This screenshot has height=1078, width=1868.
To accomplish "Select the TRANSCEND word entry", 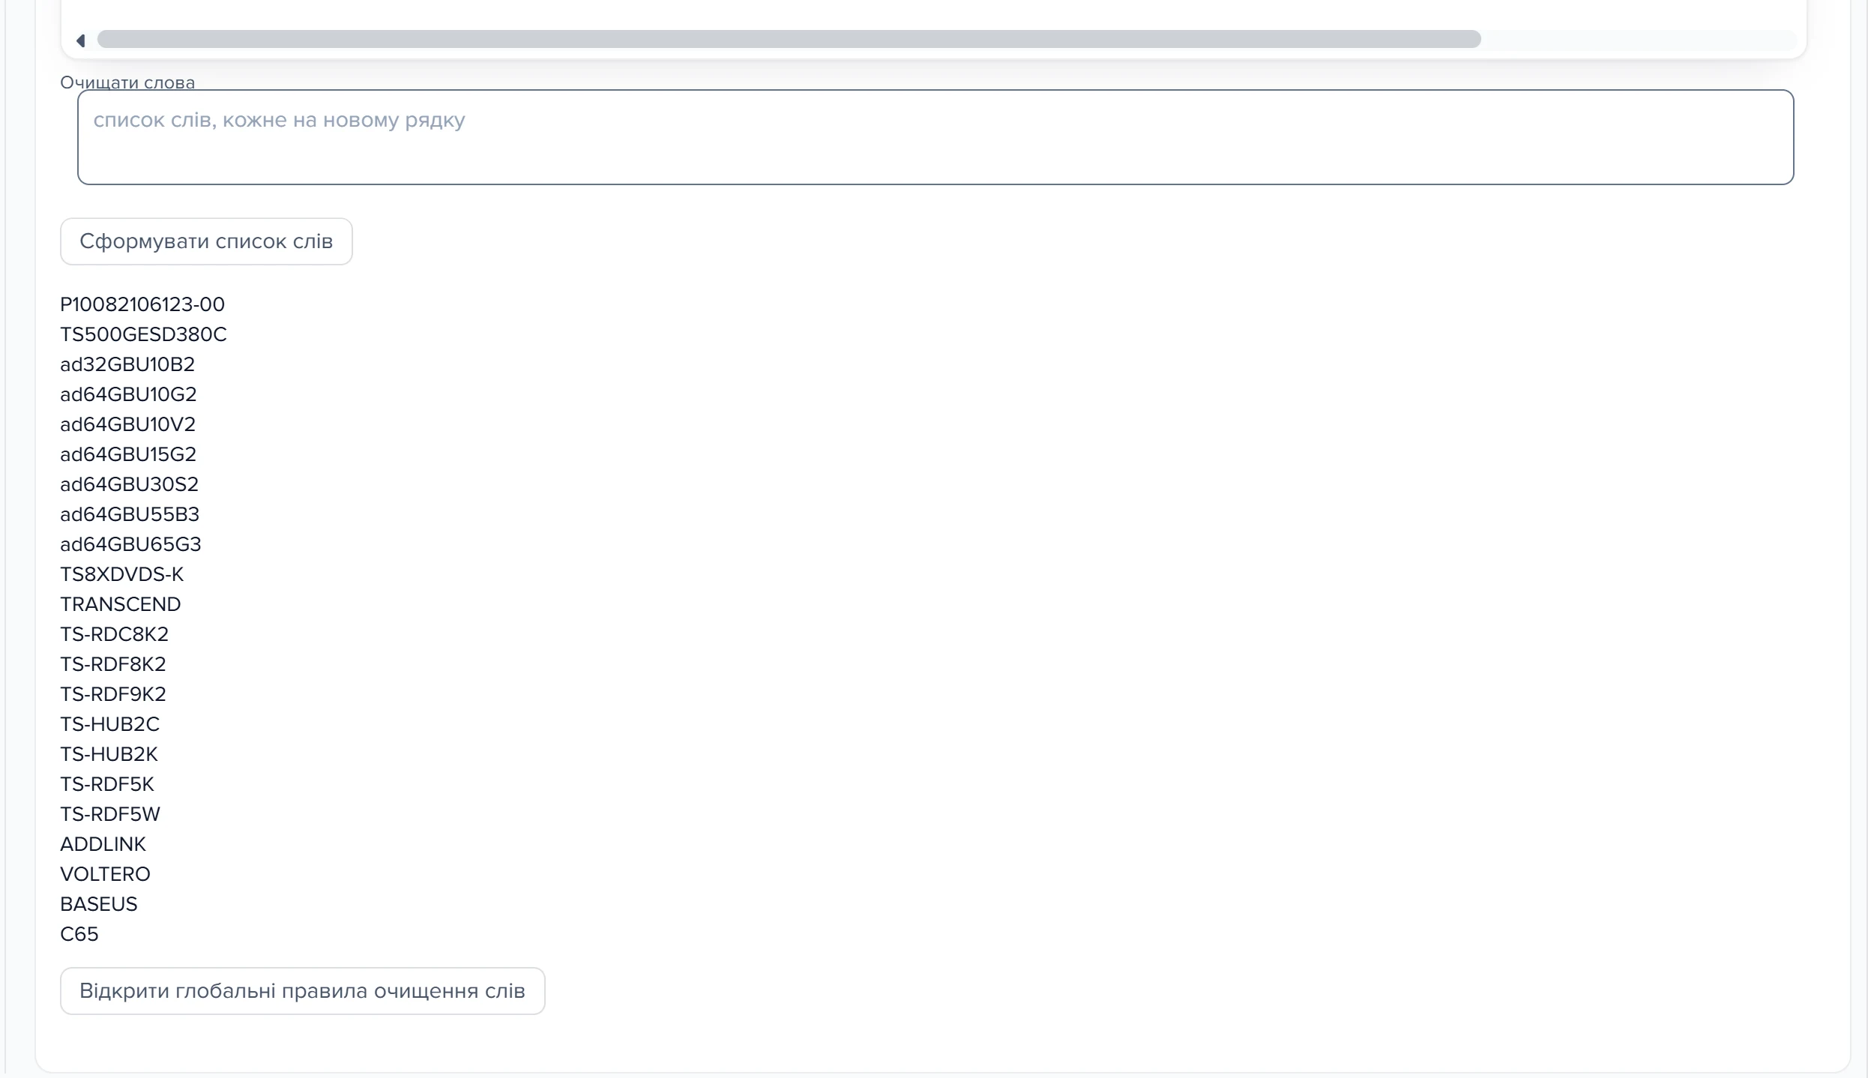I will tap(121, 604).
